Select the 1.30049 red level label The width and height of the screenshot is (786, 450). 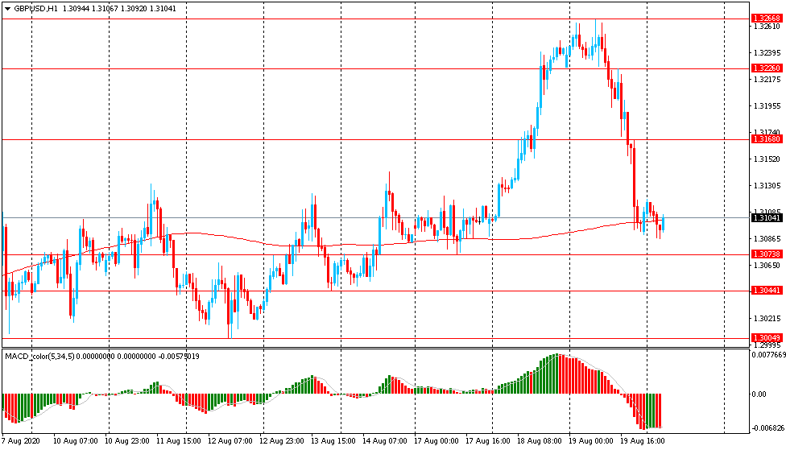point(767,338)
